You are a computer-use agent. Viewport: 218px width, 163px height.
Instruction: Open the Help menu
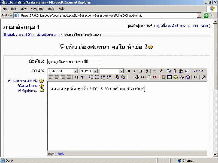pyautogui.click(x=62, y=9)
